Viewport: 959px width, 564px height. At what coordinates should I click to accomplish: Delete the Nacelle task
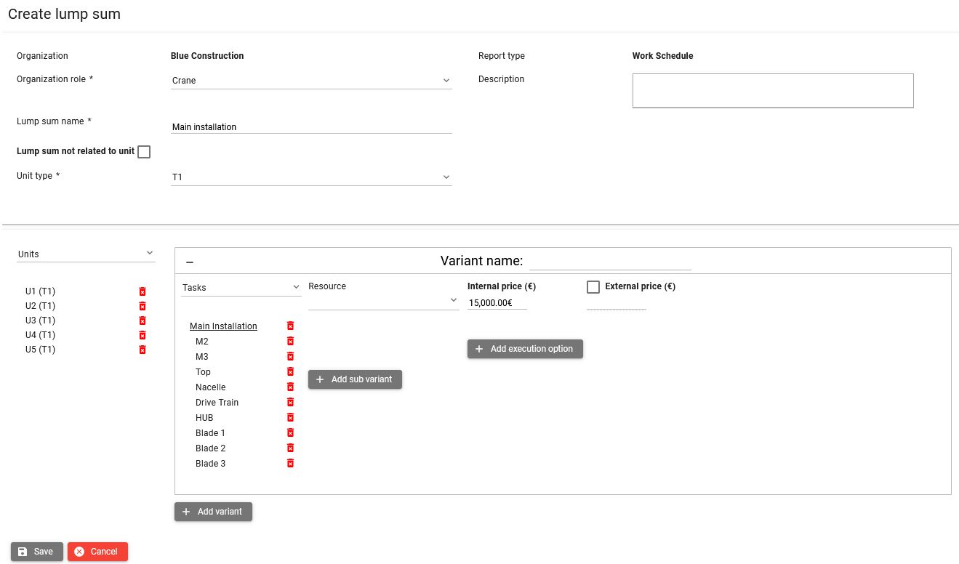tap(290, 387)
